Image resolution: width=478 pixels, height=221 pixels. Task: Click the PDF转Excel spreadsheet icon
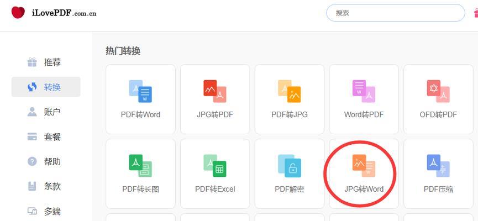[215, 166]
